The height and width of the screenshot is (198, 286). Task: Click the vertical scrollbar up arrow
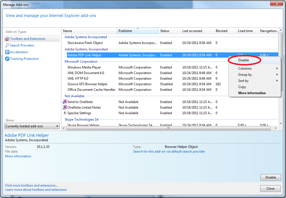[281, 30]
